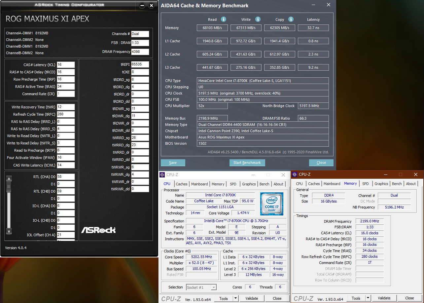
Task: Click the Row Precharge Time (tRP) field
Action: click(x=66, y=79)
